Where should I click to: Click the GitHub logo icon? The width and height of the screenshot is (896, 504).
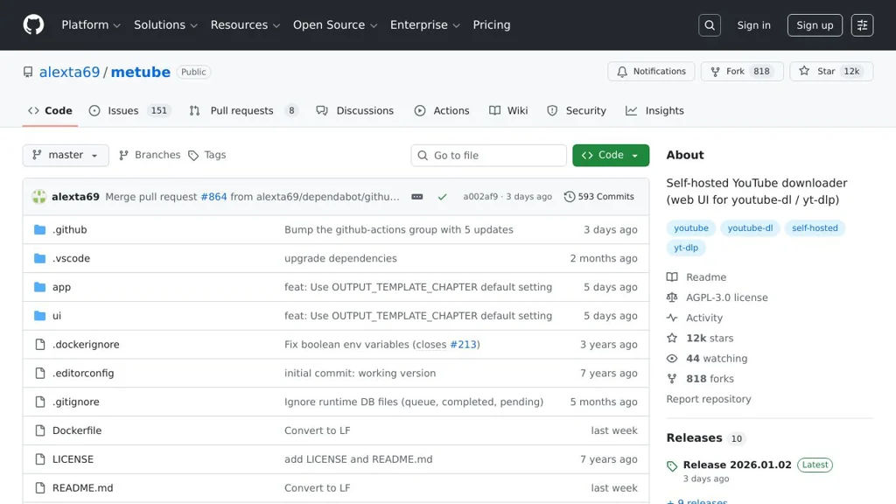coord(33,24)
